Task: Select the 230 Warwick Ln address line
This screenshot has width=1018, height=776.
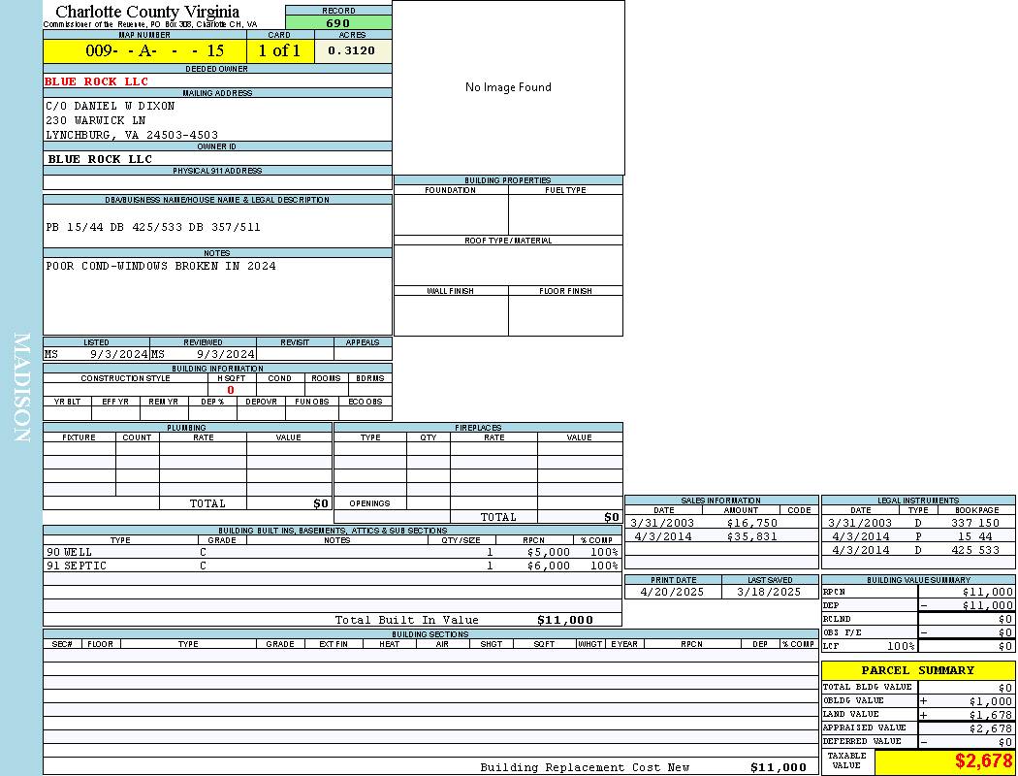Action: tap(96, 120)
